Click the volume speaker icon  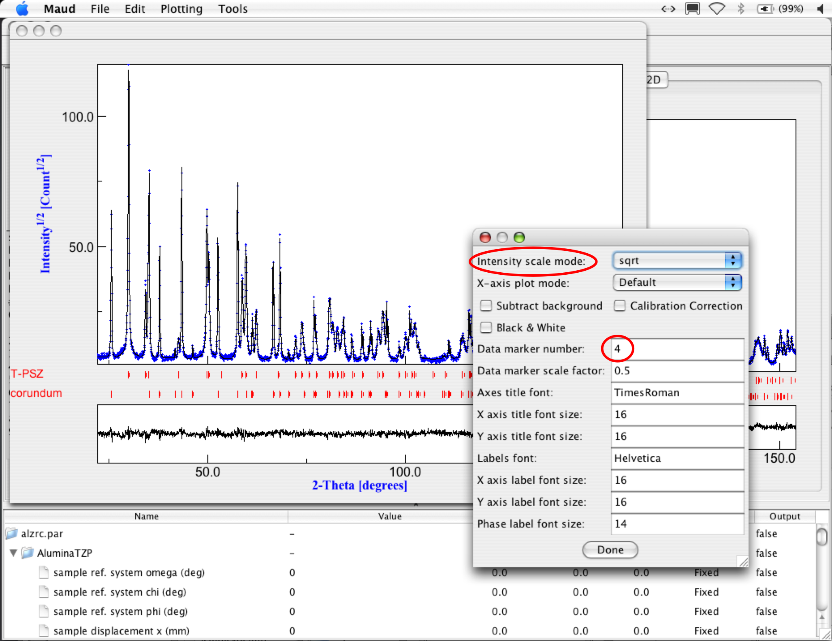pos(820,9)
